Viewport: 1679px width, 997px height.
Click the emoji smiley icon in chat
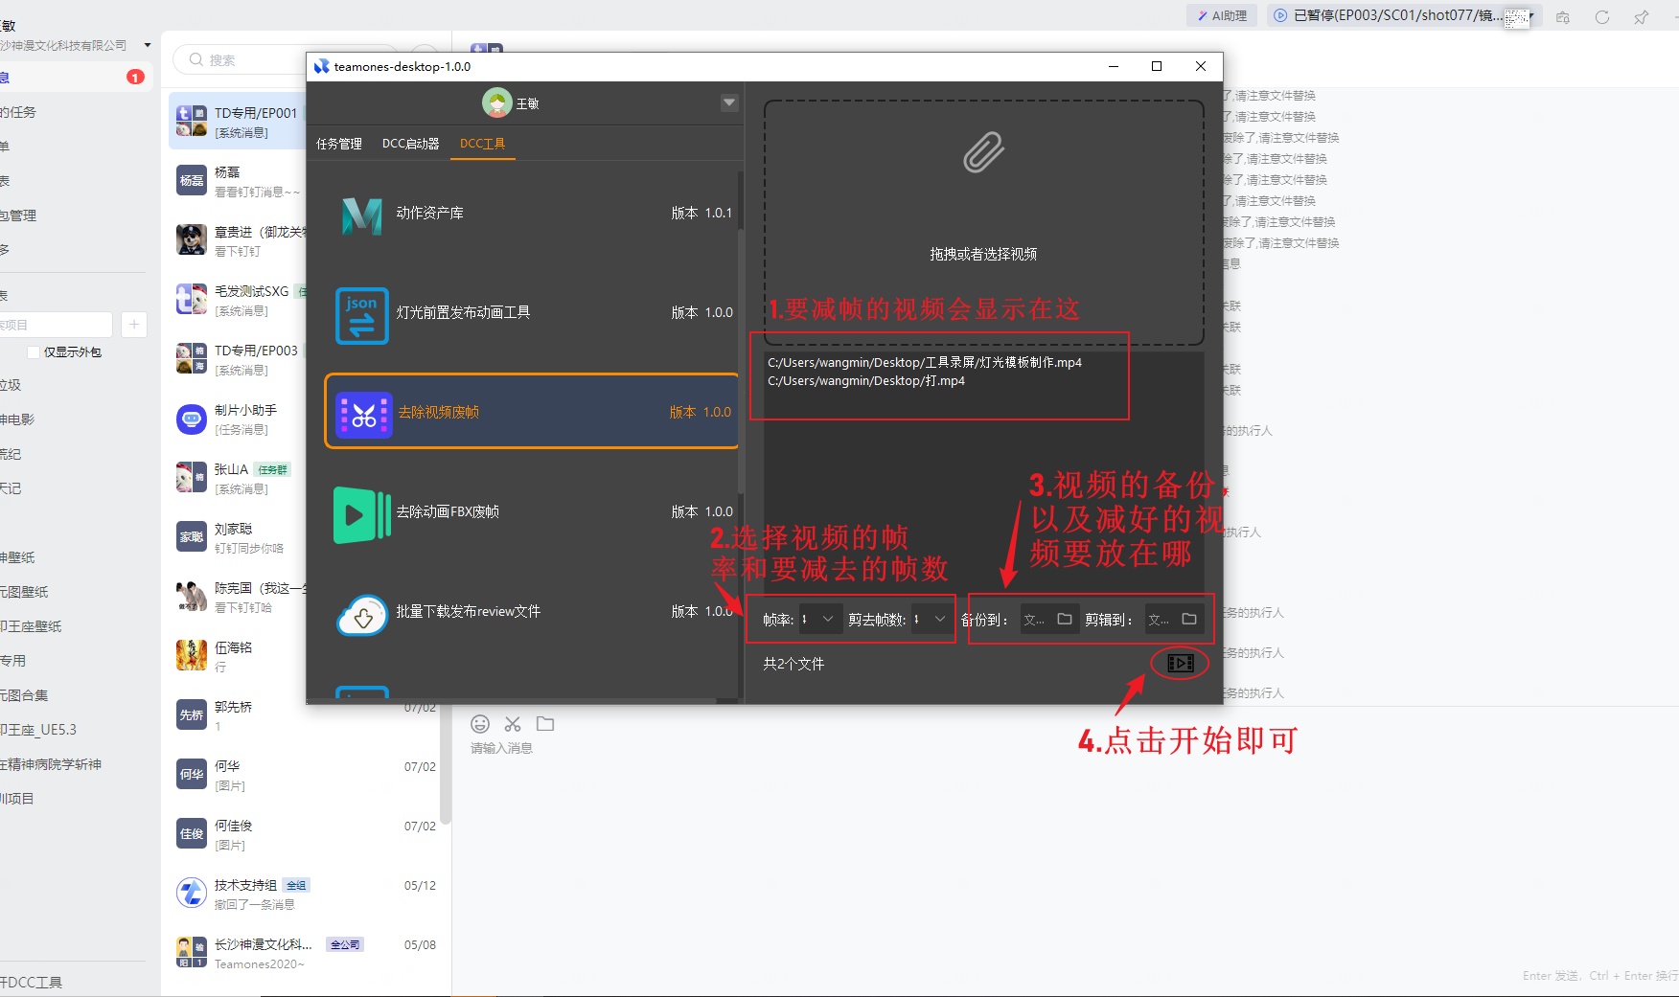[x=480, y=724]
